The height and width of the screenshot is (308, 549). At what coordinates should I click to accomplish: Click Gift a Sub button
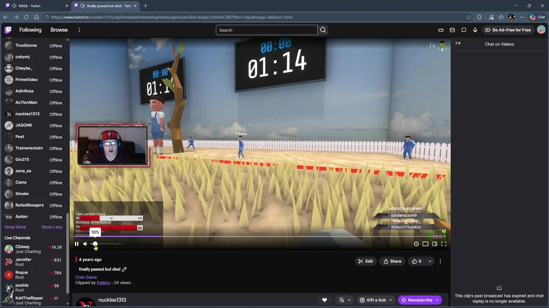click(376, 300)
